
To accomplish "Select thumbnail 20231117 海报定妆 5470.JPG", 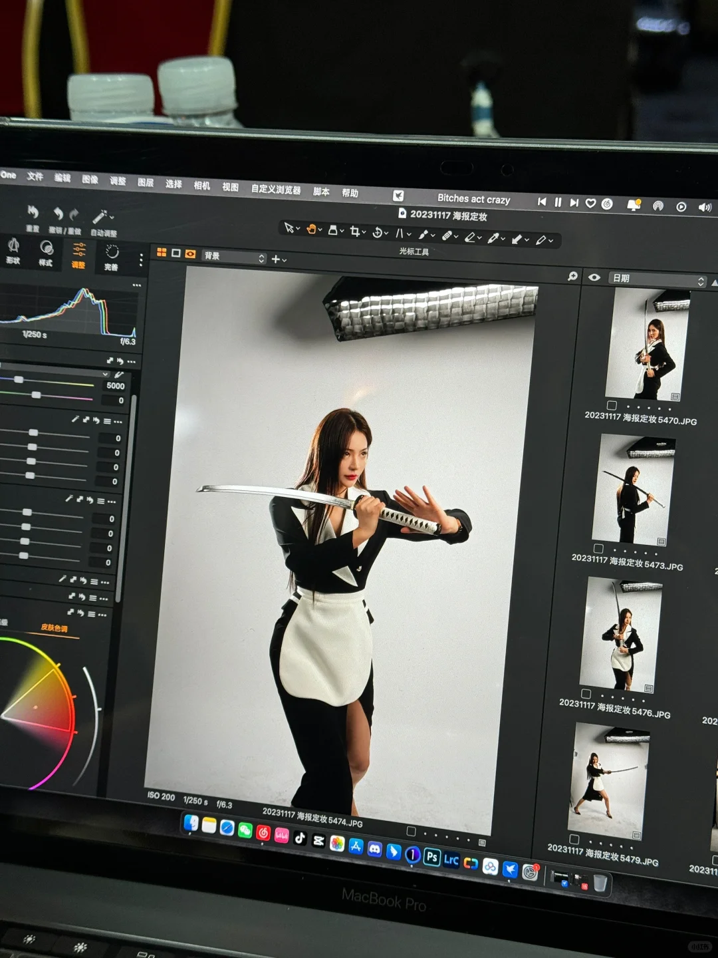I will pyautogui.click(x=648, y=344).
